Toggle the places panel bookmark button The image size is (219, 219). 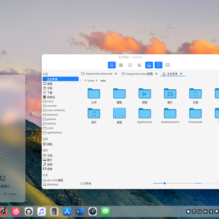158,65
